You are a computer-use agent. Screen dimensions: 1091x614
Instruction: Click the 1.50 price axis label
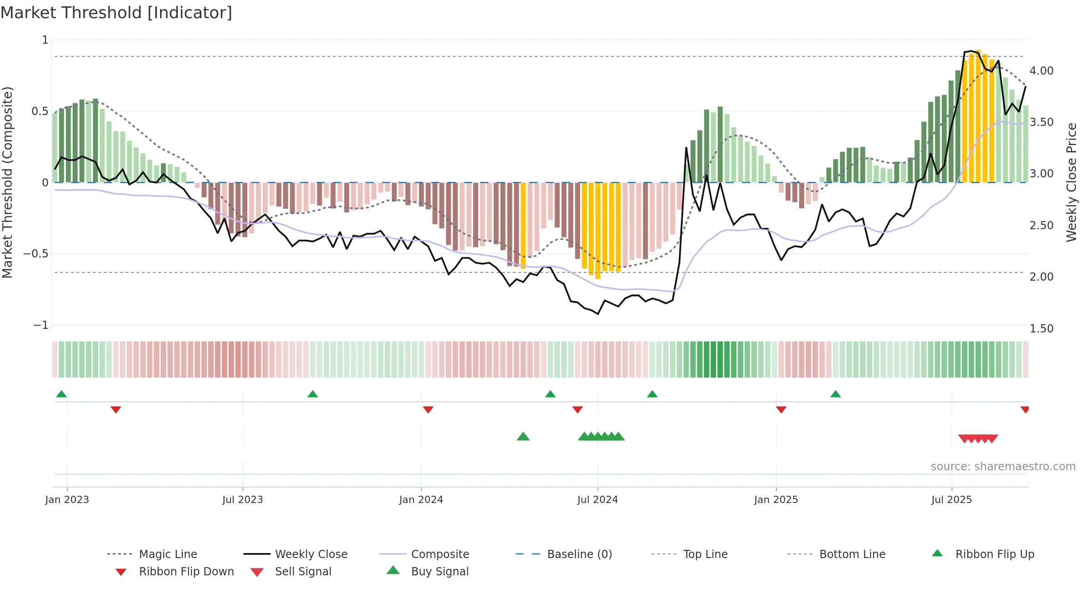tap(1041, 329)
